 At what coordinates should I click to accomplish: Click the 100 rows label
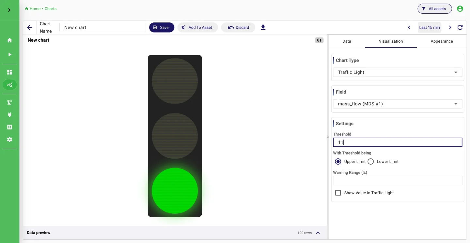(305, 233)
